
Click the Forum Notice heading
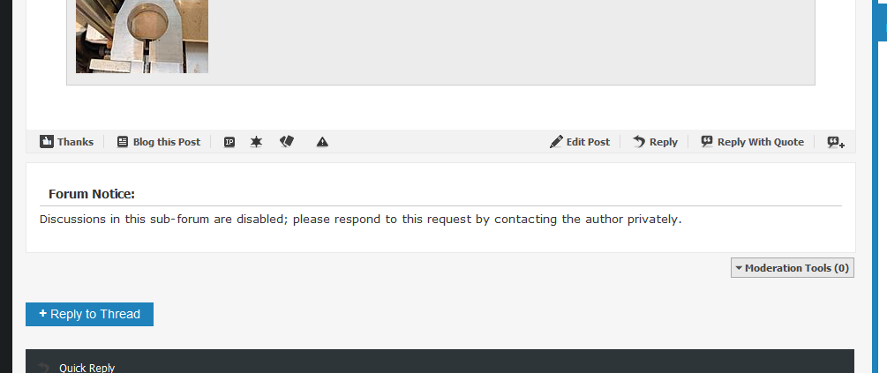point(91,194)
